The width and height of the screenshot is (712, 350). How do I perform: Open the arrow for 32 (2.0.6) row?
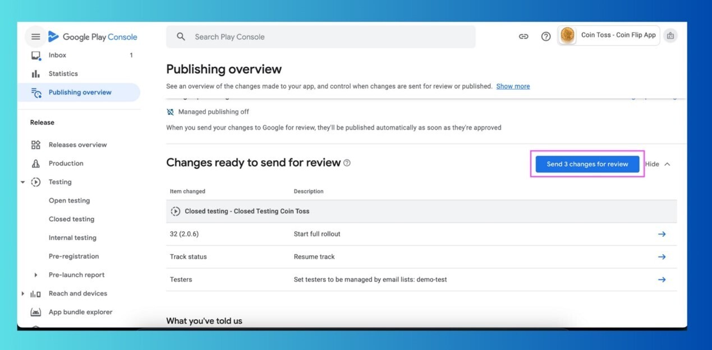(x=662, y=234)
